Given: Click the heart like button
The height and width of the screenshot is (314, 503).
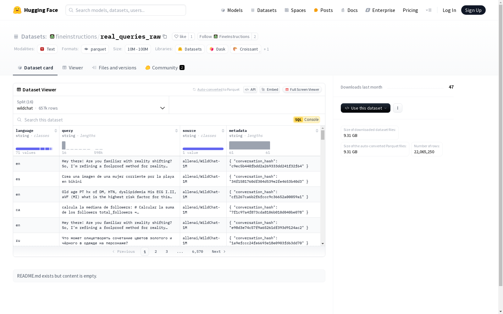Looking at the screenshot, I should tap(180, 36).
